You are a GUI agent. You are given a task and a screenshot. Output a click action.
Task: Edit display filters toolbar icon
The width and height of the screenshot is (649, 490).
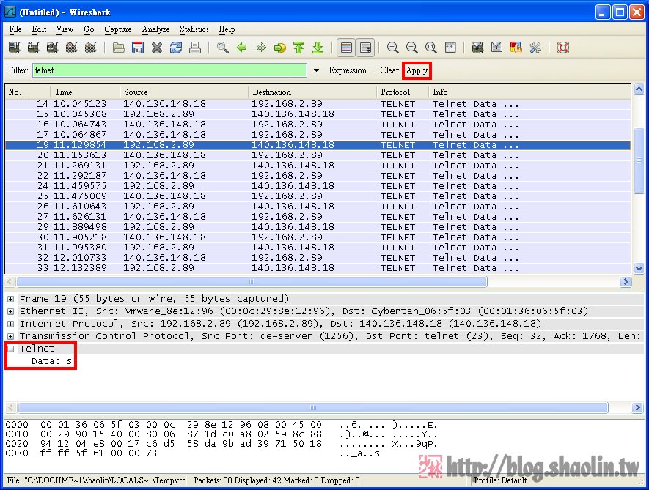(x=496, y=48)
